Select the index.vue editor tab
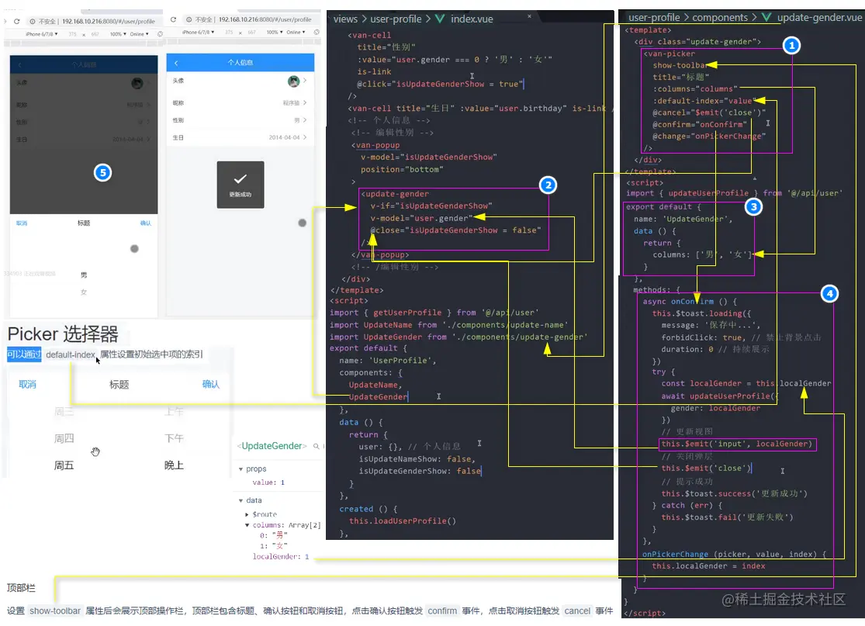The height and width of the screenshot is (626, 865). click(x=472, y=19)
